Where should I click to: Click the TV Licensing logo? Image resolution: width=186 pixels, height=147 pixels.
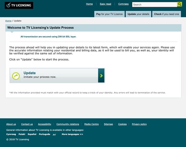pyautogui.click(x=19, y=5)
